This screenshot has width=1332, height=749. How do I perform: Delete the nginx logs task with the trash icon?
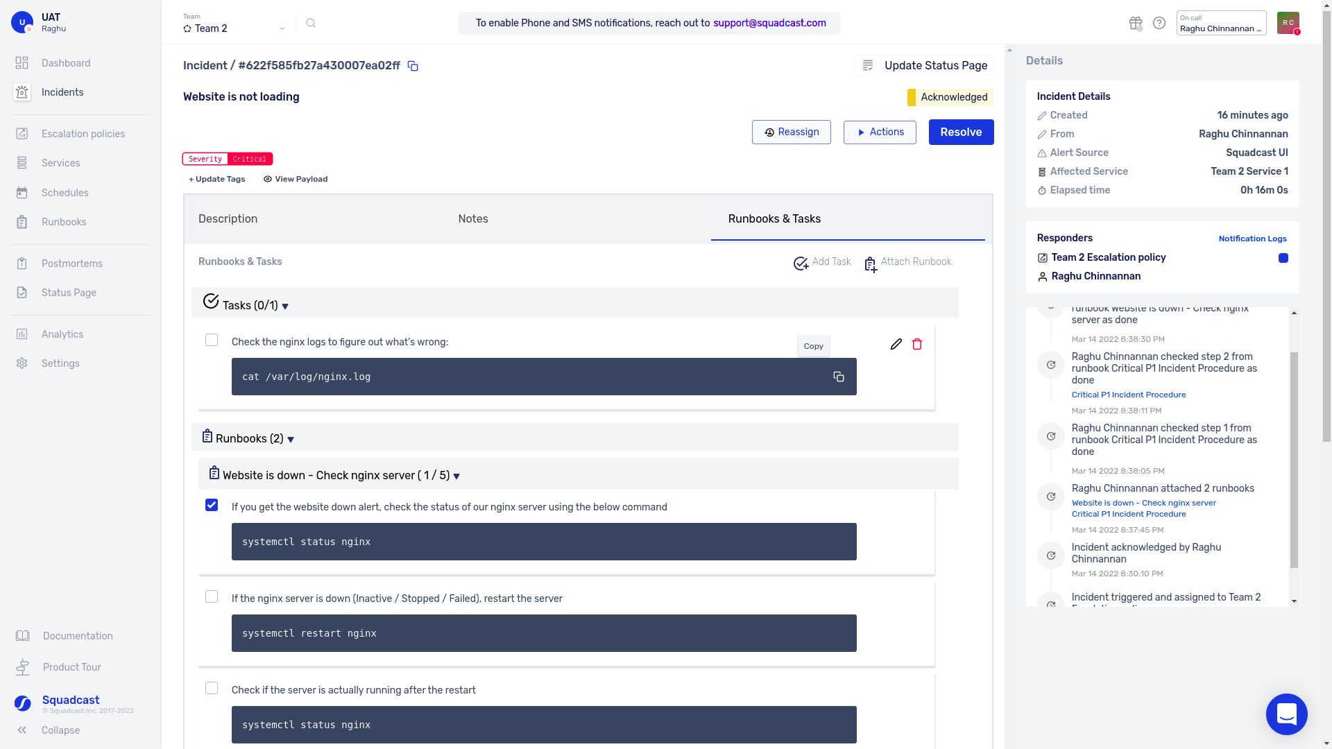(916, 343)
